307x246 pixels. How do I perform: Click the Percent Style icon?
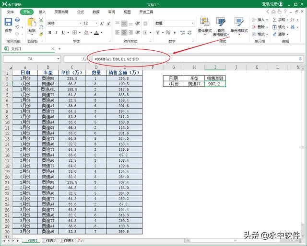click(168, 33)
